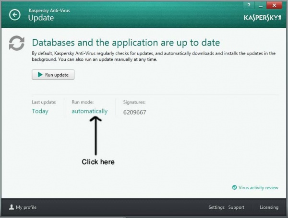Click the signatures count 6209667
288x218 pixels.
tap(134, 112)
